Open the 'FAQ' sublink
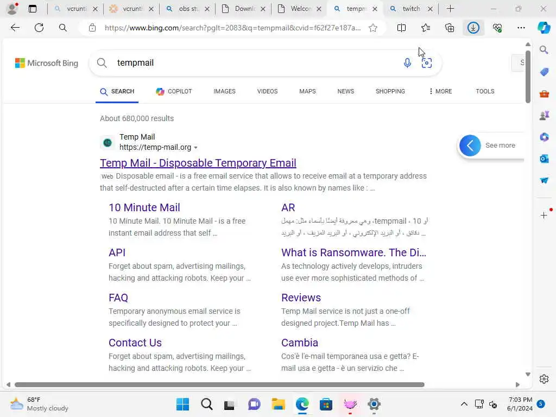Viewport: 556px width, 417px height. [118, 298]
